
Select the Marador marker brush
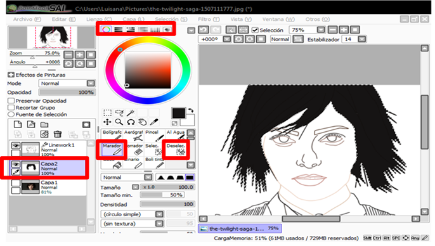pyautogui.click(x=112, y=149)
